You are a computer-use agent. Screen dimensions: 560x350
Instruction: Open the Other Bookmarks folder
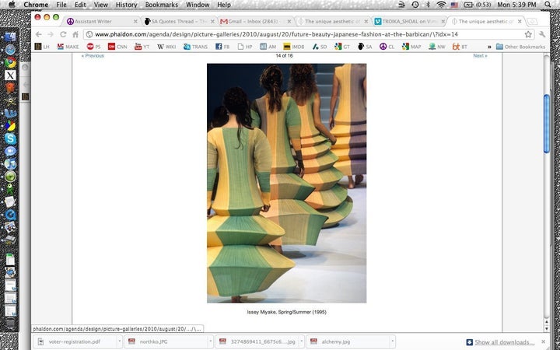(520, 47)
